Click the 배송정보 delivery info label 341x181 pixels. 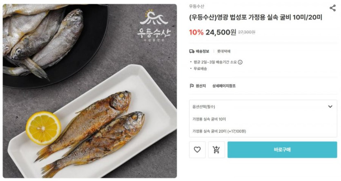[x=203, y=51]
